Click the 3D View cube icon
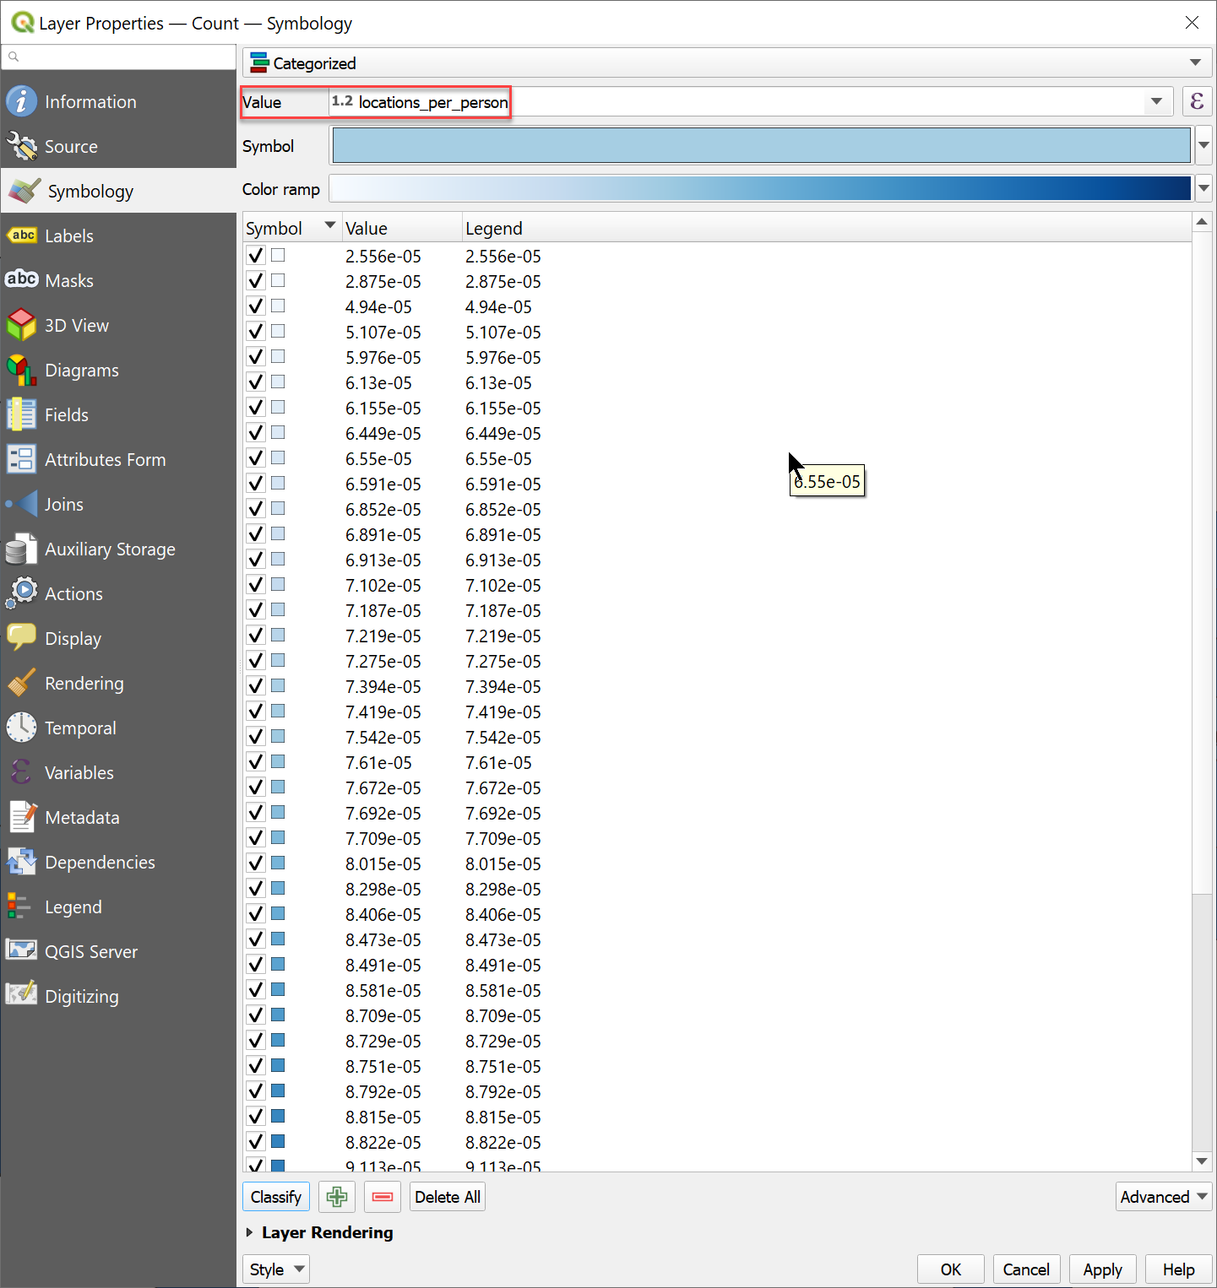Screen dimensions: 1217x1288 point(22,325)
